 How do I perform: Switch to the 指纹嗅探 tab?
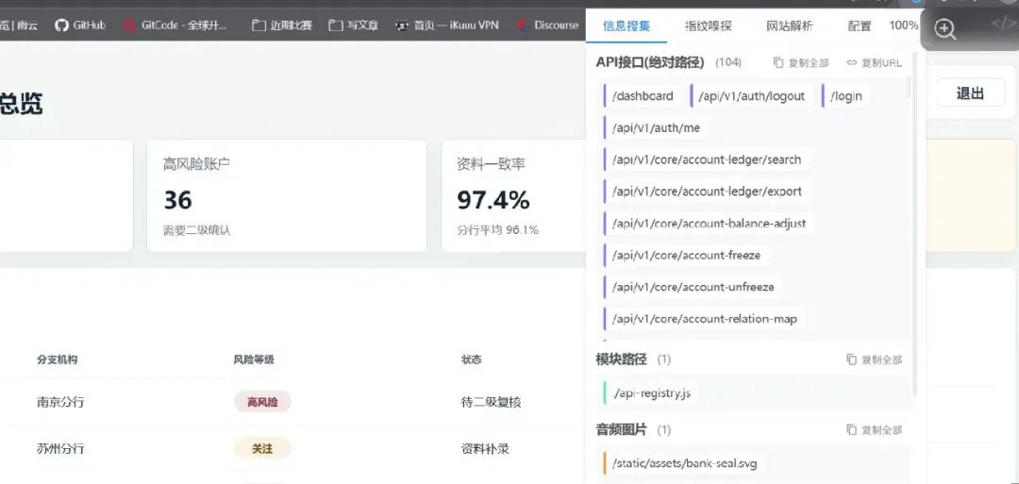(709, 26)
